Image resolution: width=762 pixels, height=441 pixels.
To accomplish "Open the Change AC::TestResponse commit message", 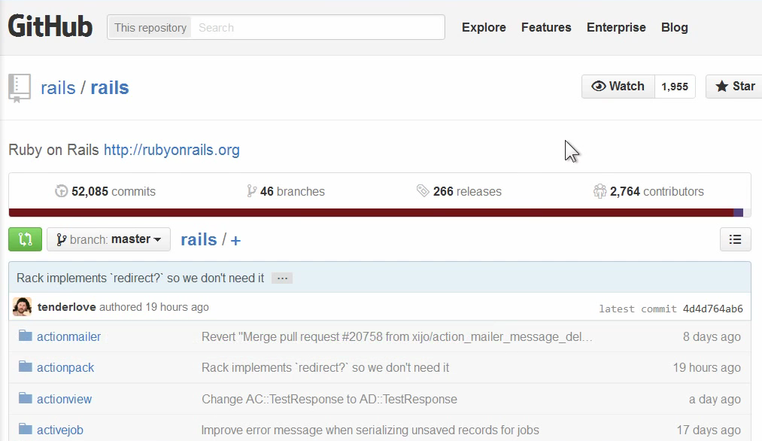I will point(329,399).
